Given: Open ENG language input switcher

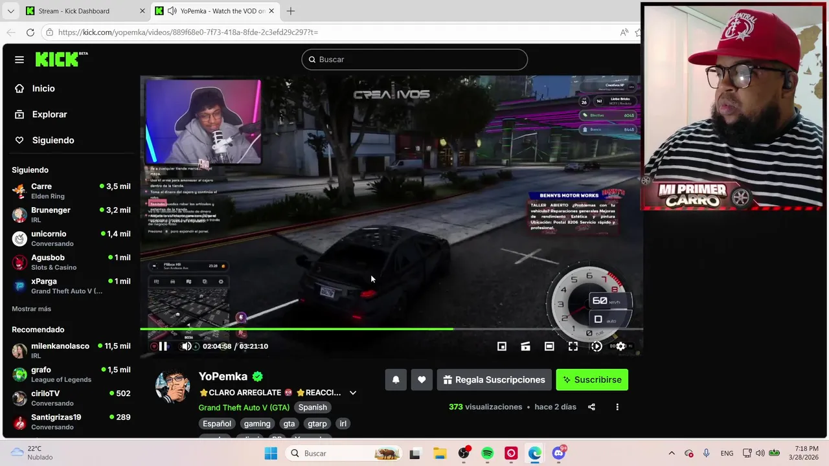Looking at the screenshot, I should pyautogui.click(x=727, y=453).
